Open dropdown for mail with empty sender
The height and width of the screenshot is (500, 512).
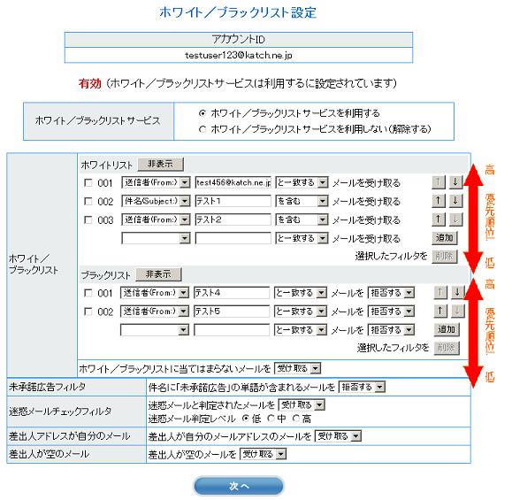point(264,454)
